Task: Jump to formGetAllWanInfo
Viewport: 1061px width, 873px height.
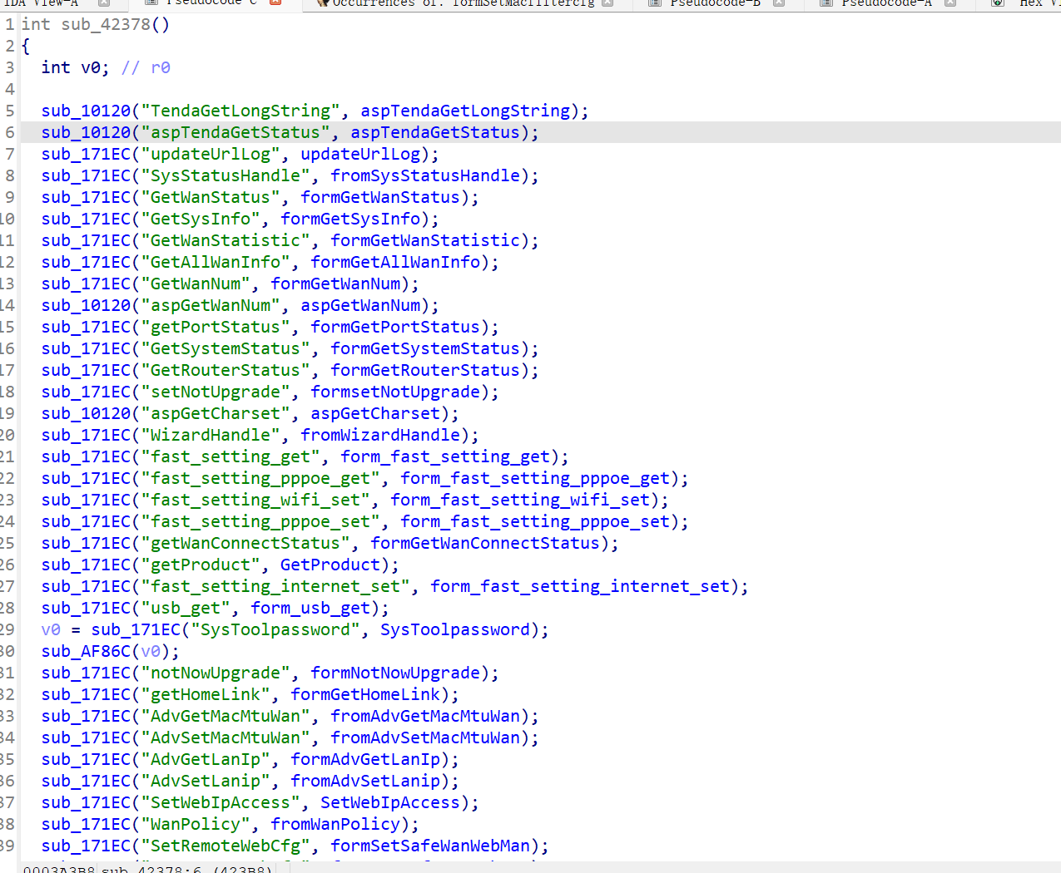Action: (395, 262)
